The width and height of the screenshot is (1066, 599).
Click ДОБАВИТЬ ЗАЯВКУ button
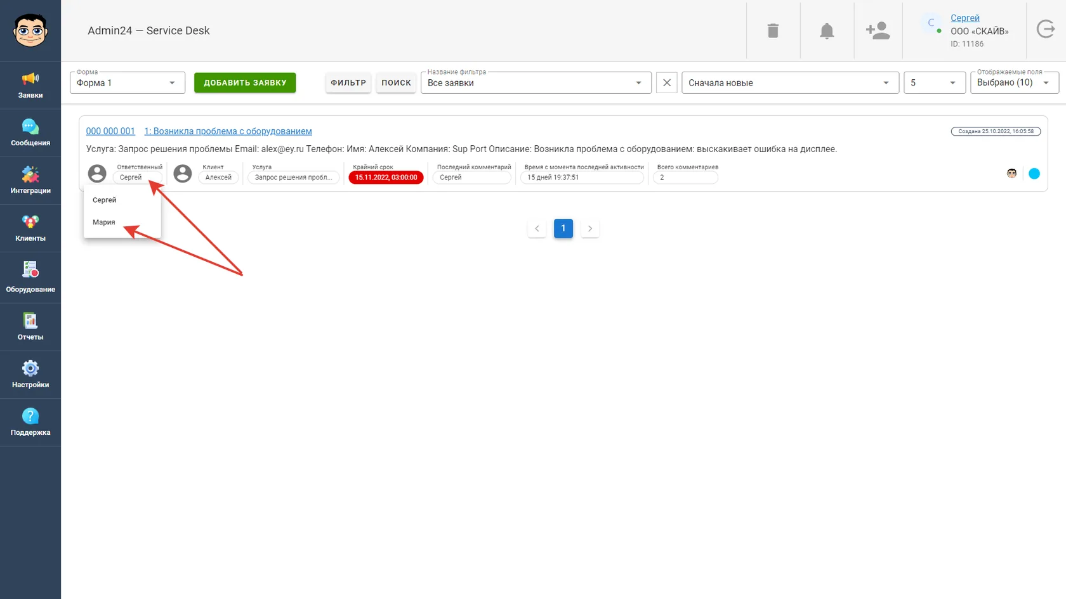click(245, 82)
